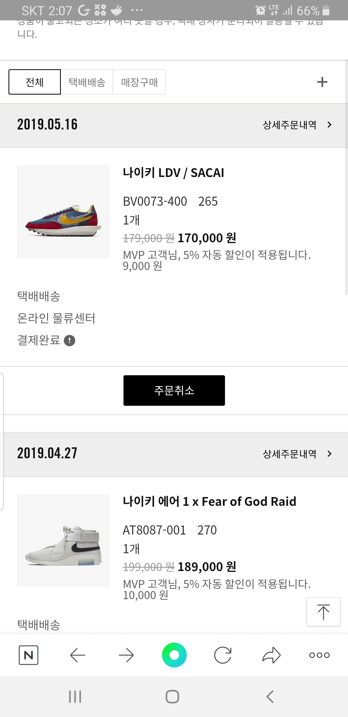Share the page using share arrow
The height and width of the screenshot is (717, 348).
coord(271,655)
